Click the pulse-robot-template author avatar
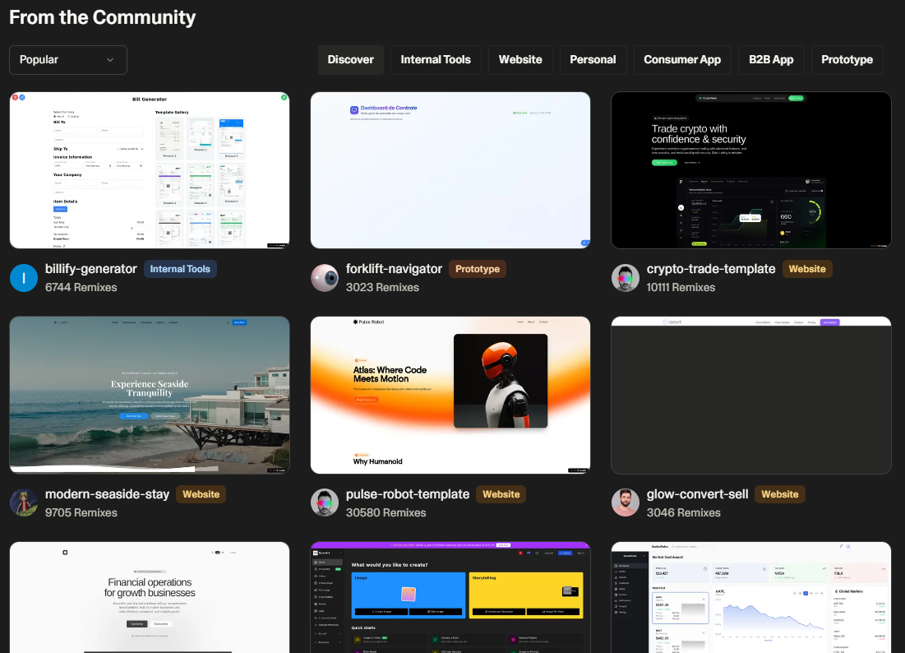Viewport: 905px width, 653px height. [325, 502]
